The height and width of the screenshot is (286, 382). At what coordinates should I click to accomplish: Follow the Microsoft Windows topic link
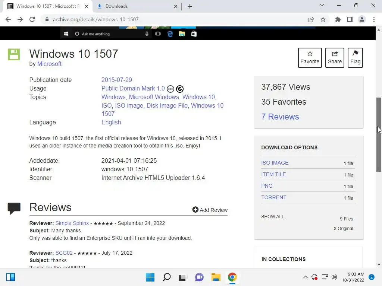coord(154,97)
